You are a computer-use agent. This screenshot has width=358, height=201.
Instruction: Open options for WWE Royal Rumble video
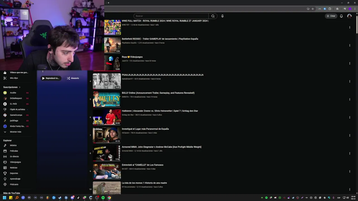(350, 27)
